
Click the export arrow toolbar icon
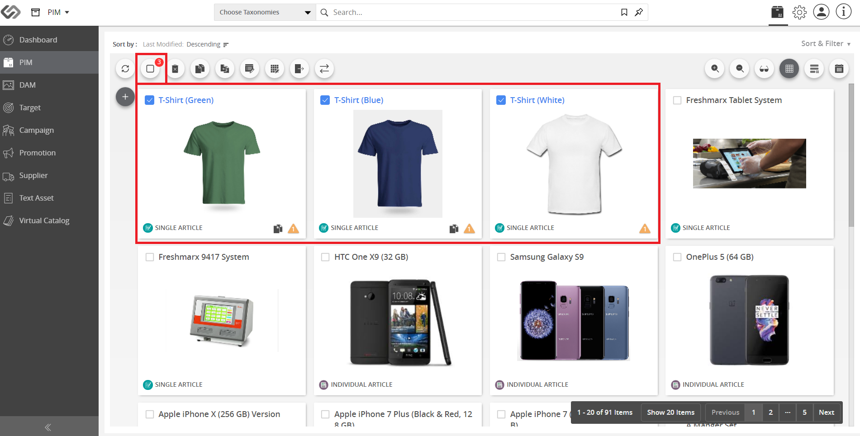pos(299,69)
